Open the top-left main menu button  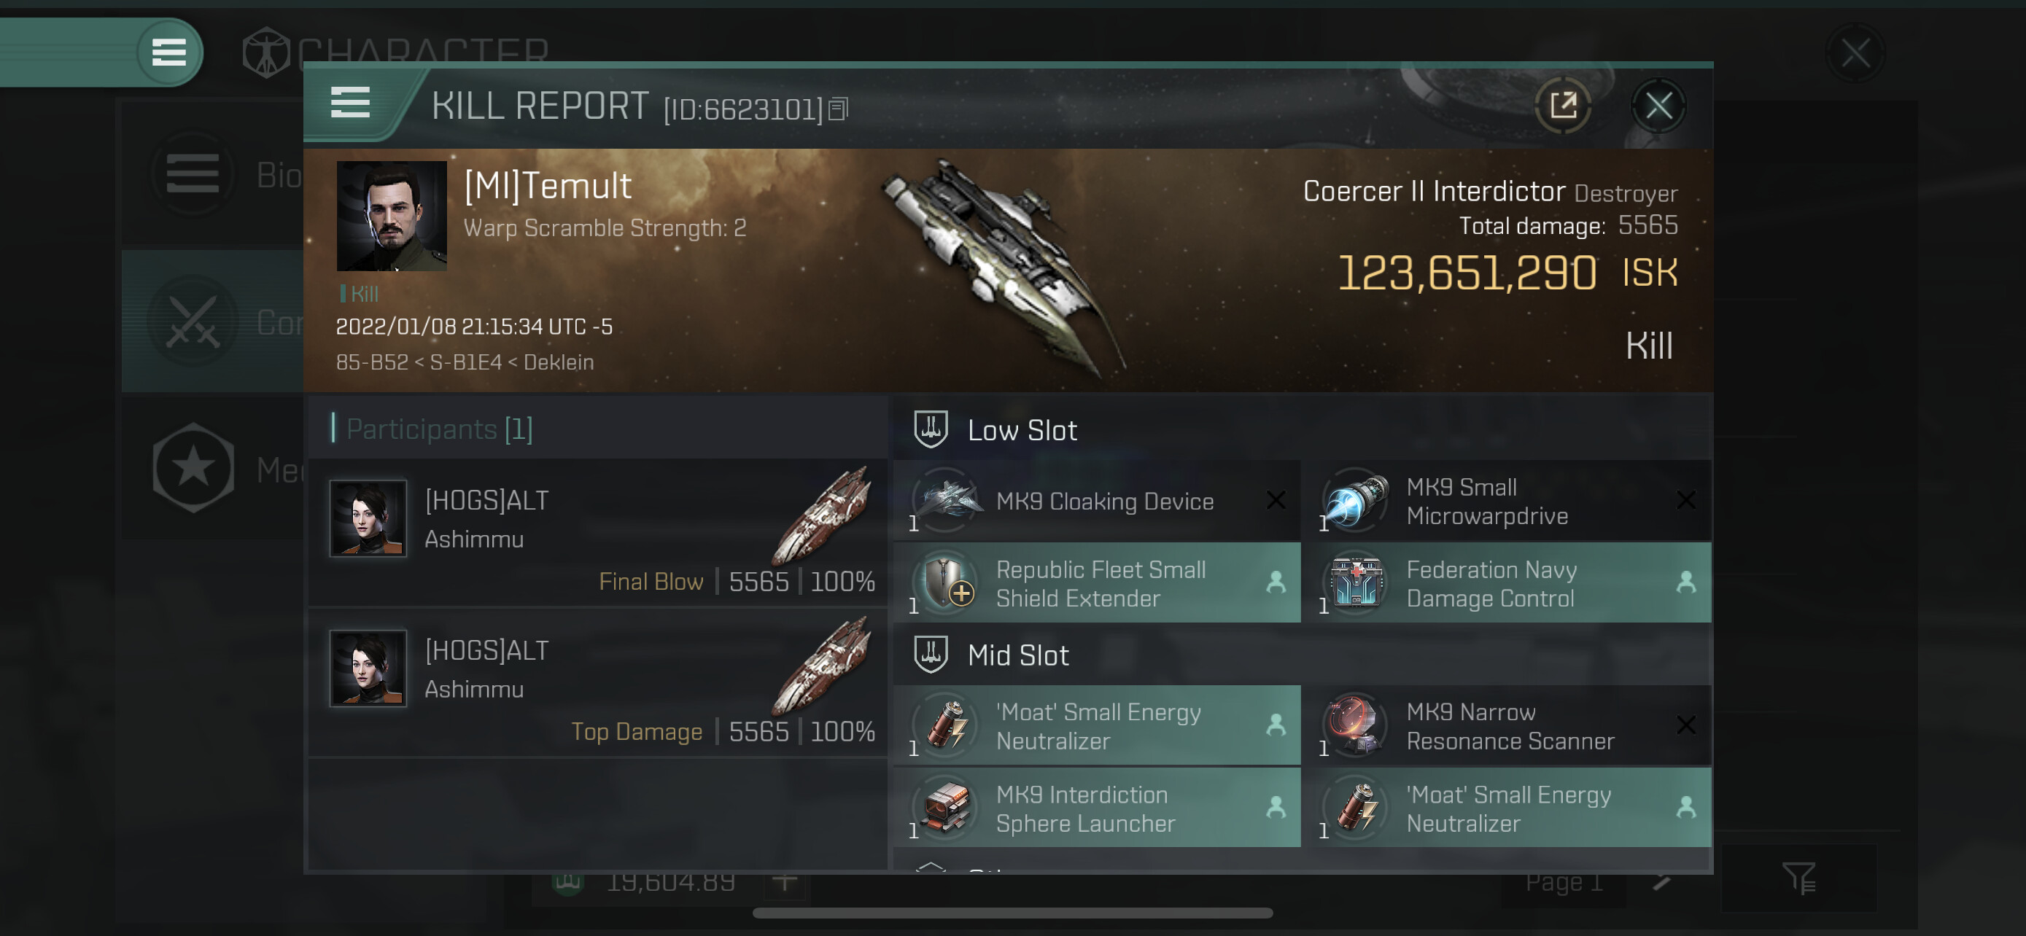168,52
